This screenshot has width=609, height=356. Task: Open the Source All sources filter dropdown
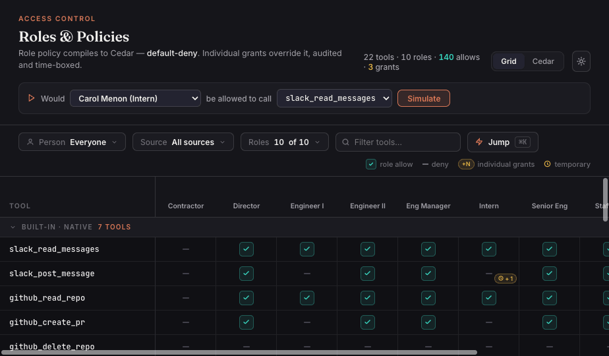[183, 142]
